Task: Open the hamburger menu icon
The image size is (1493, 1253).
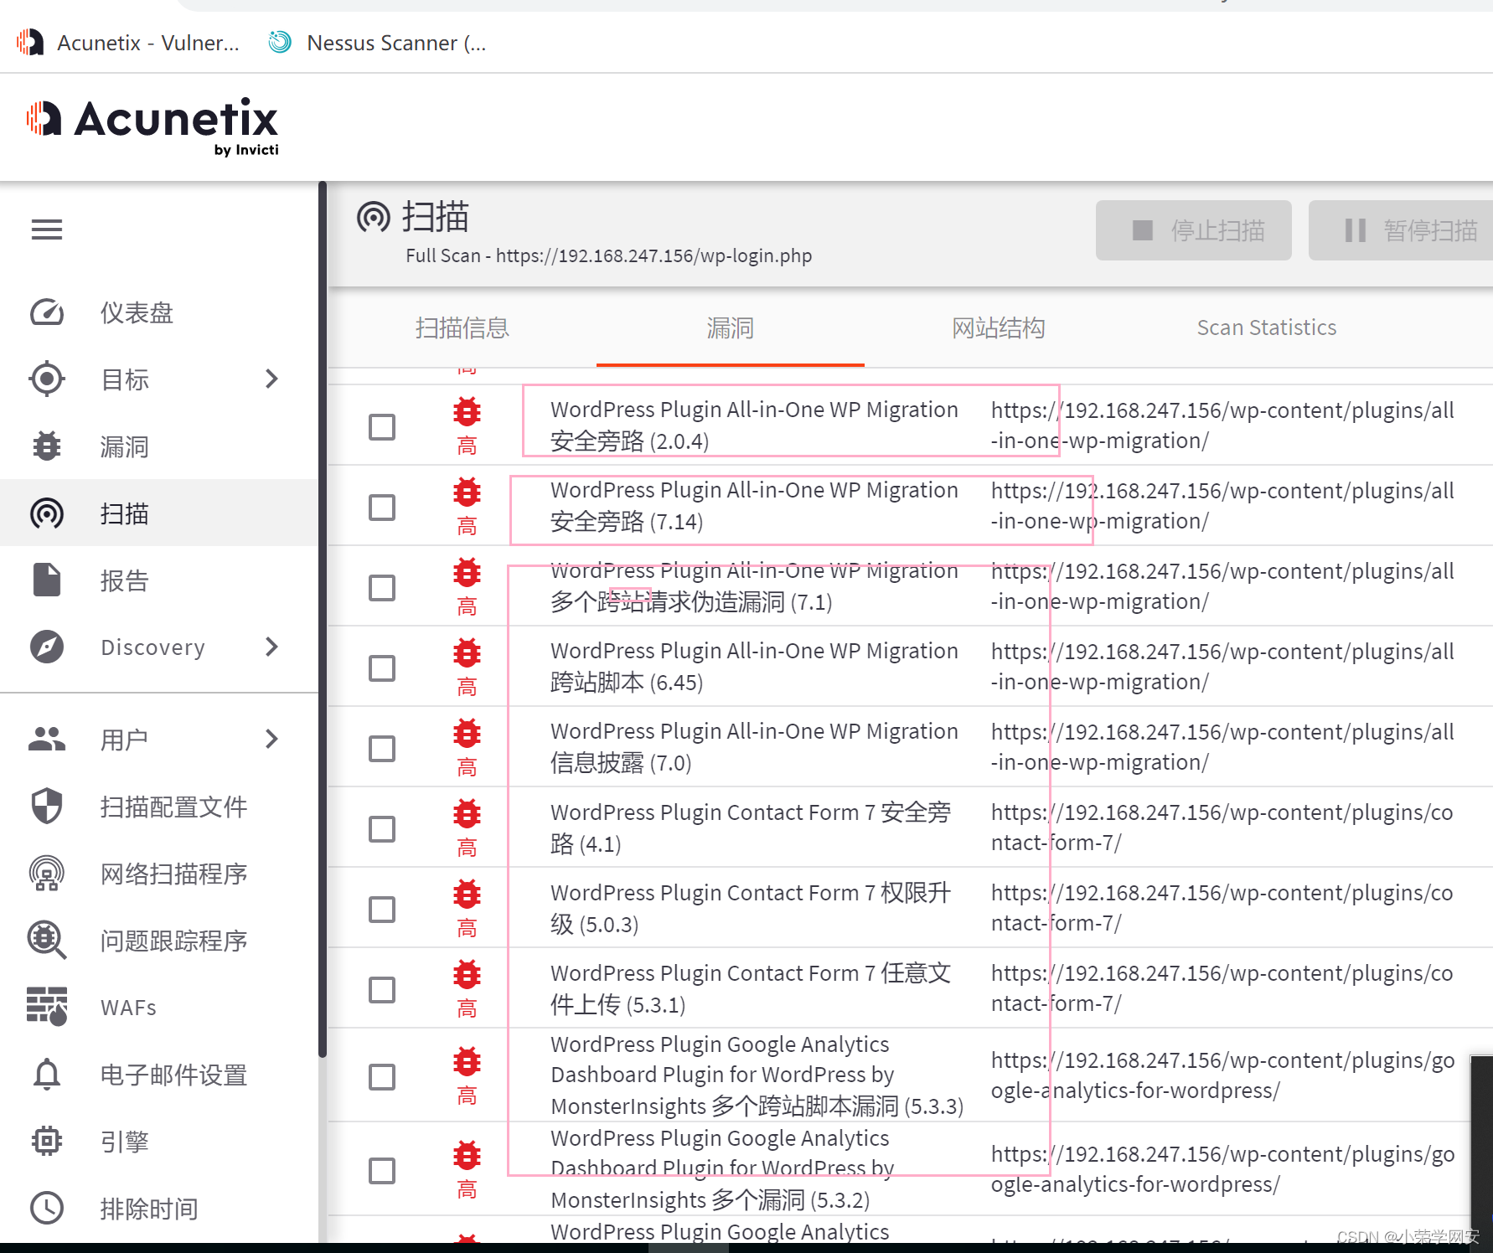Action: point(47,229)
